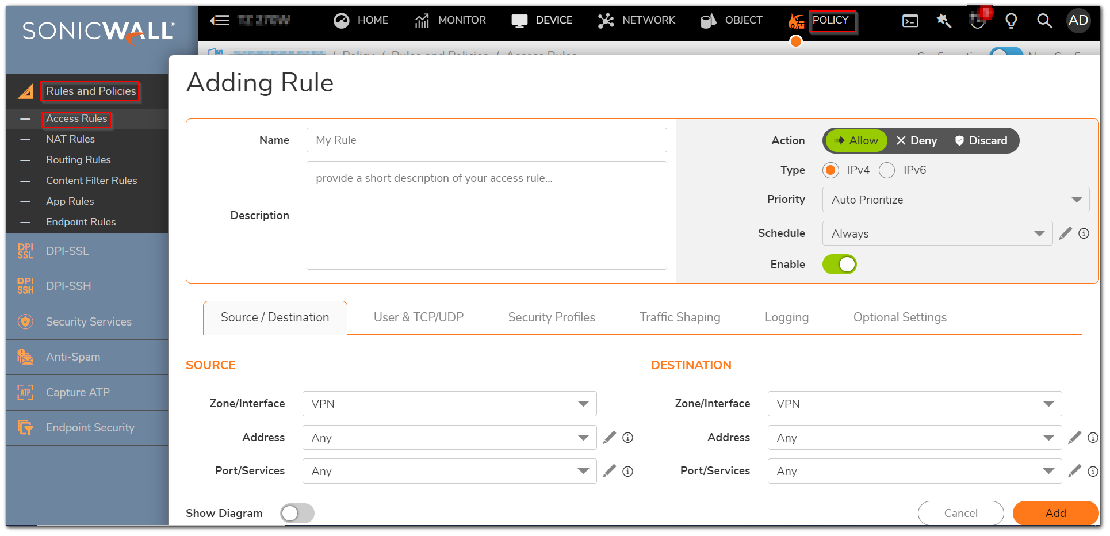Open the notifications icon with red badge
This screenshot has height=536, width=1110.
[979, 18]
